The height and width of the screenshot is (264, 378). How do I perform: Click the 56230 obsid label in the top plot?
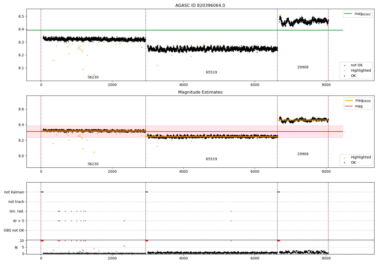tap(93, 77)
